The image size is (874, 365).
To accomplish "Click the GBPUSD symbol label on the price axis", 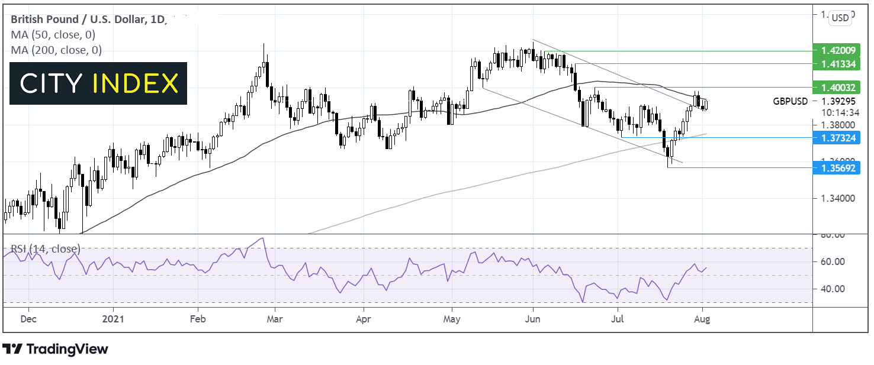I will tap(790, 101).
